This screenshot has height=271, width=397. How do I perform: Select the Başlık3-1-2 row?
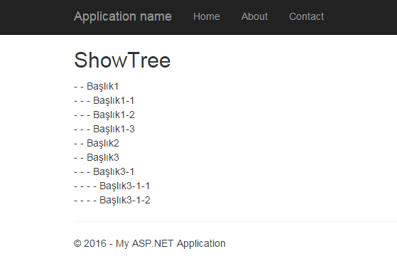coord(112,200)
